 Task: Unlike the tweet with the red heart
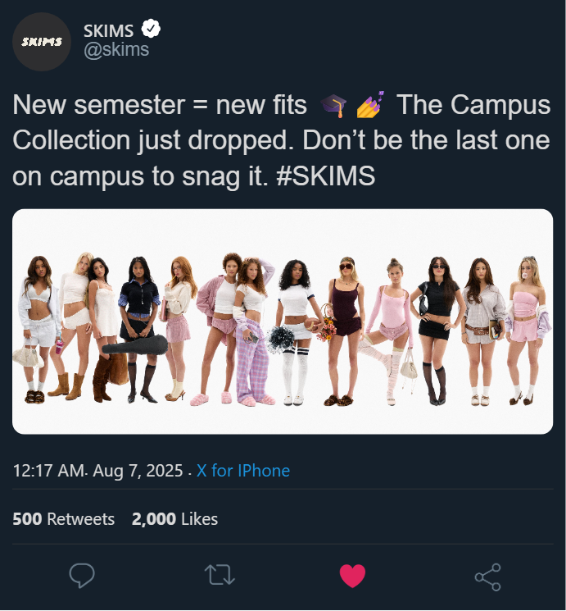click(x=352, y=576)
